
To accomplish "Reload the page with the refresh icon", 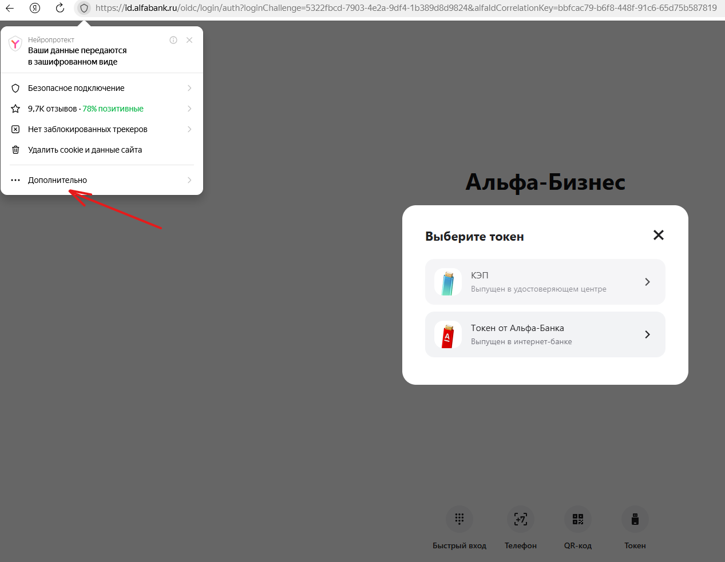I will (x=60, y=8).
